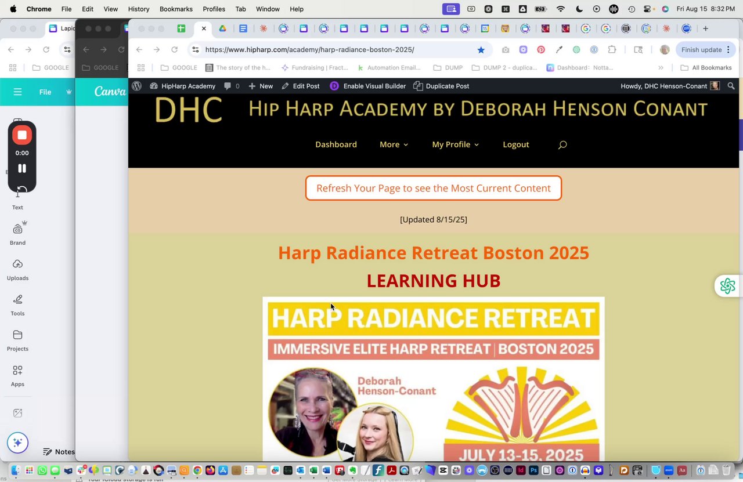This screenshot has width=743, height=482.
Task: Click the color picker eyedropper extension
Action: 559,50
